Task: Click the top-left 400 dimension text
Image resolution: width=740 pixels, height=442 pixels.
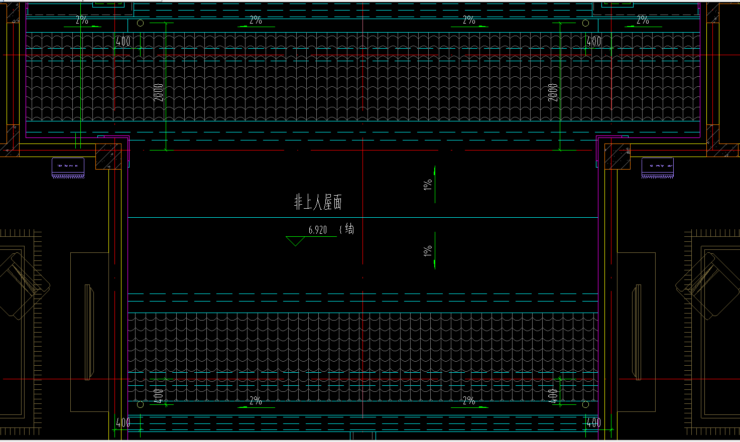Action: [x=124, y=41]
